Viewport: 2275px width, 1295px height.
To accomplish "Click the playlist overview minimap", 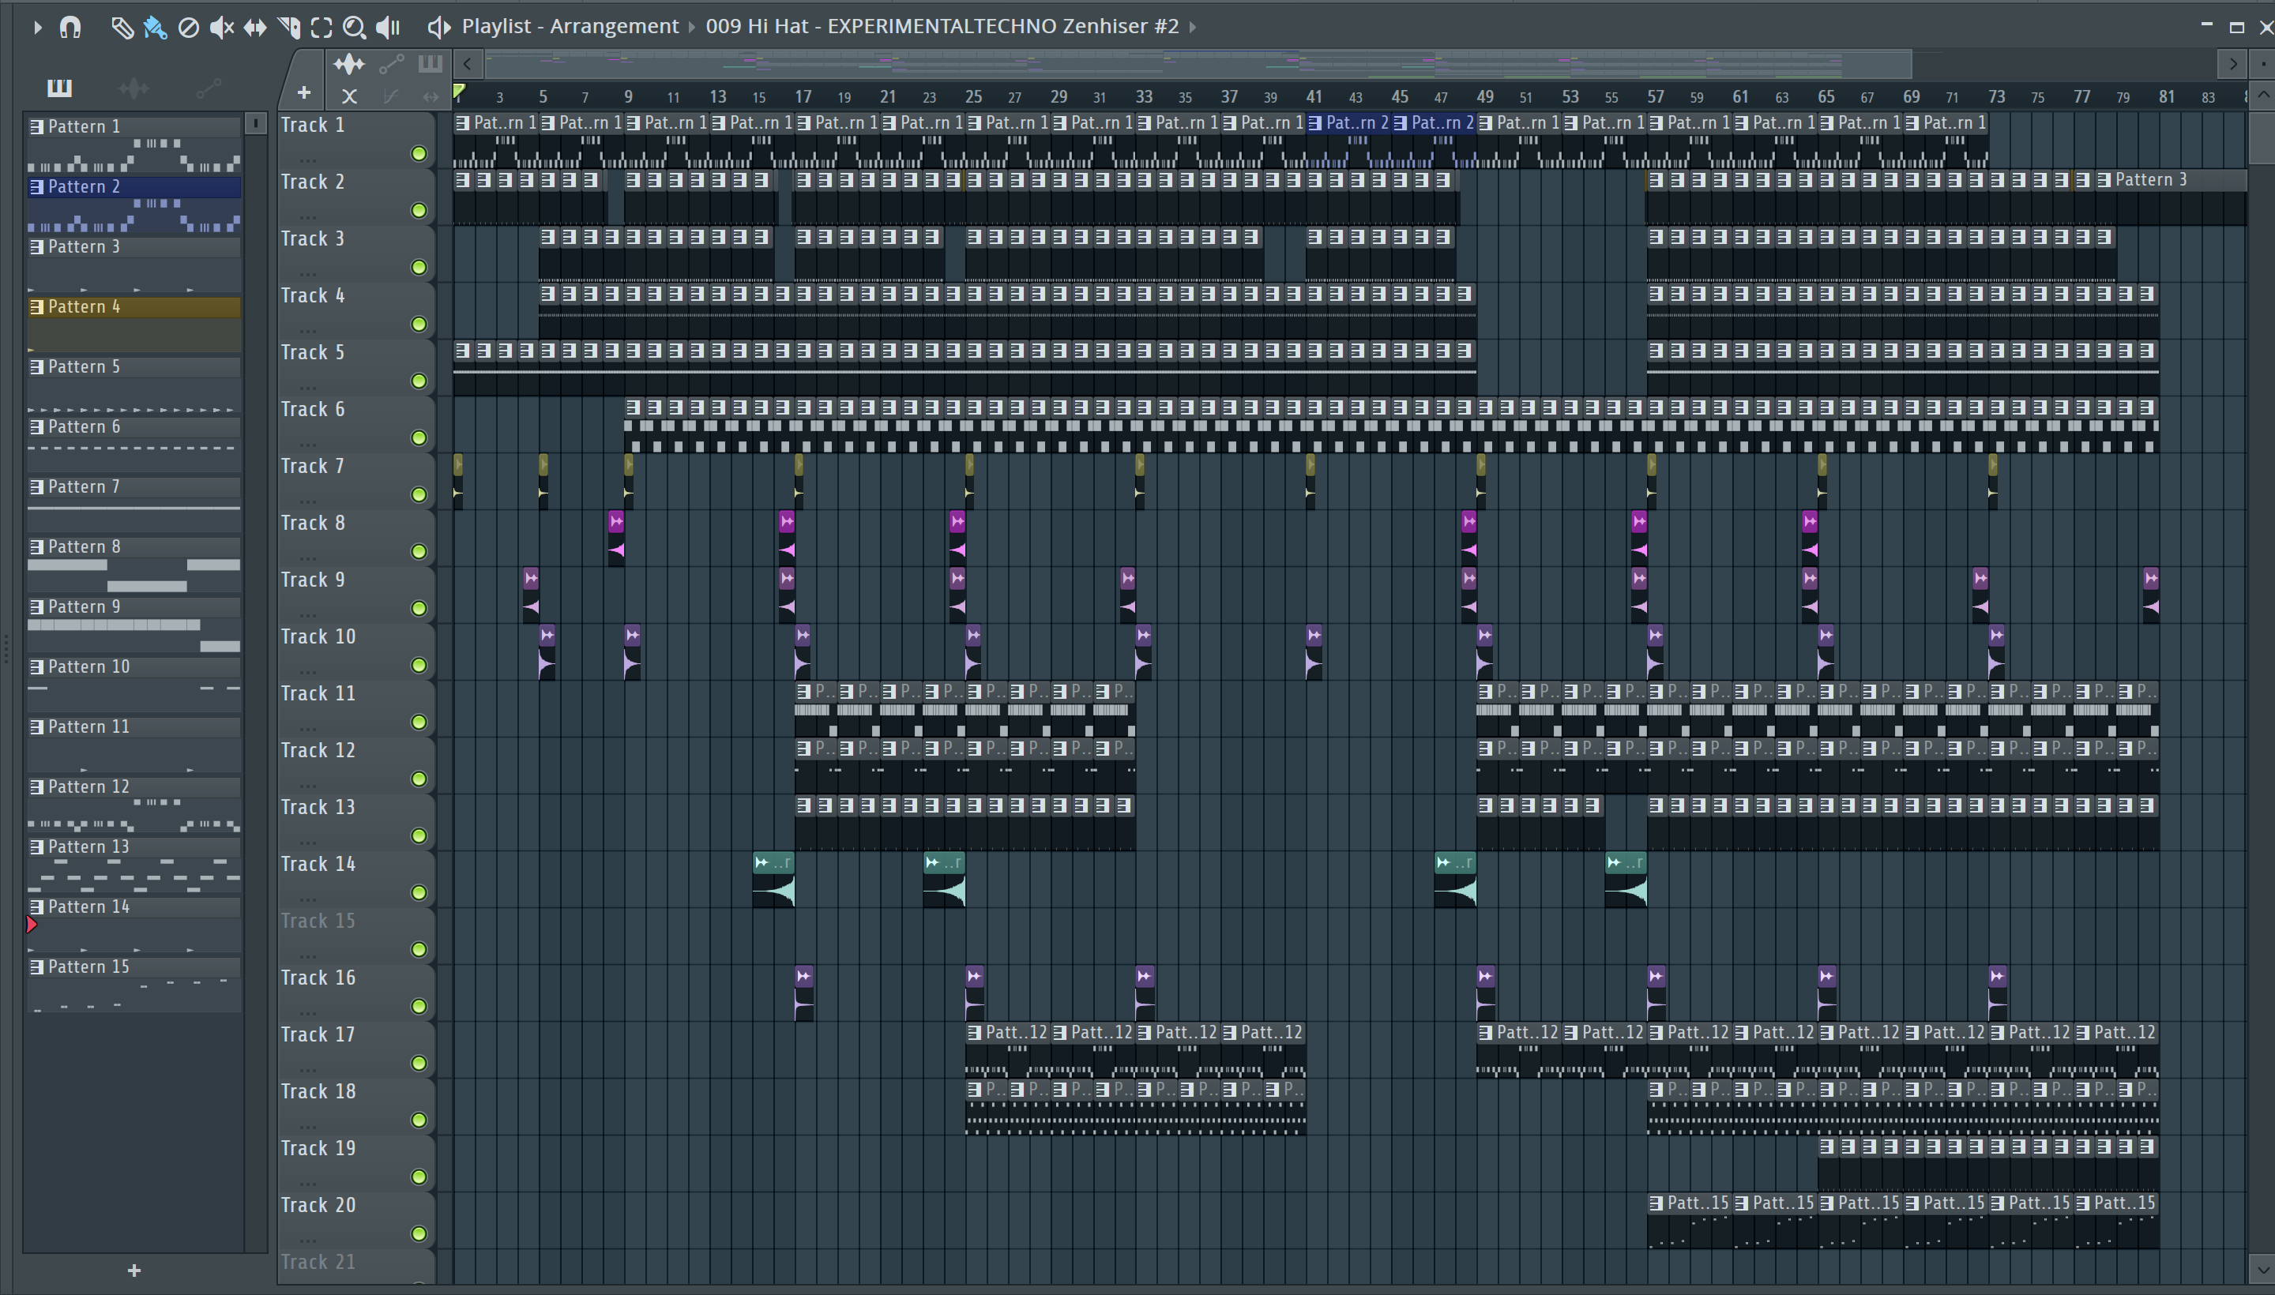I will point(1198,64).
